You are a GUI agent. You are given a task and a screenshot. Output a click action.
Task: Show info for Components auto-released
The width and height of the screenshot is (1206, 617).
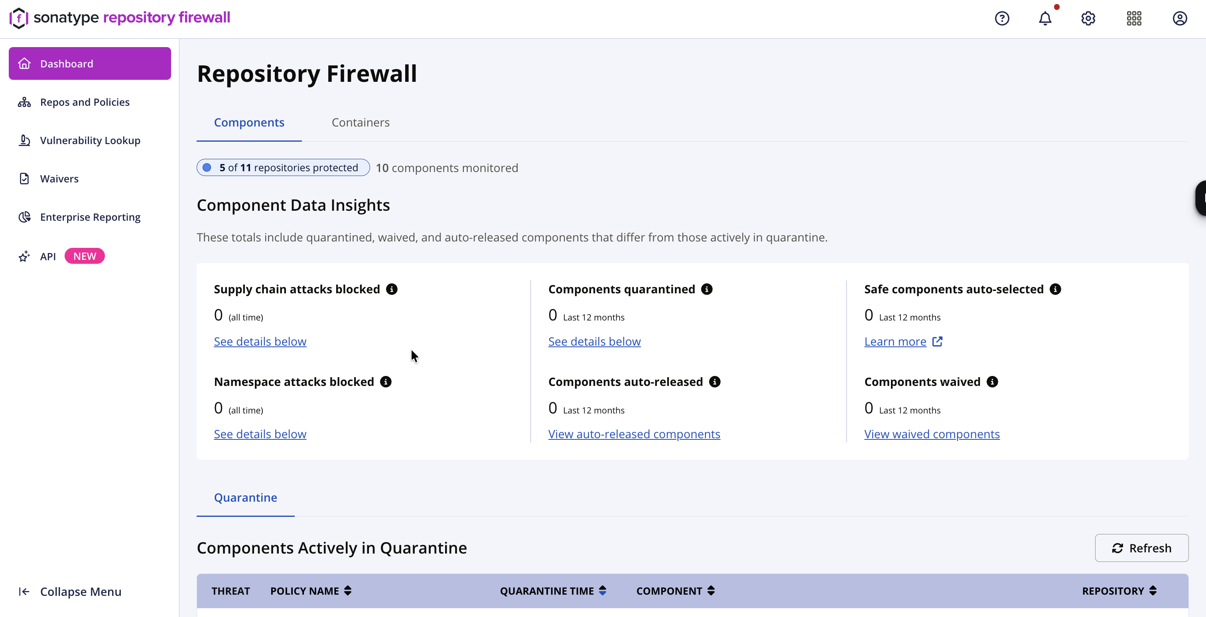tap(715, 382)
